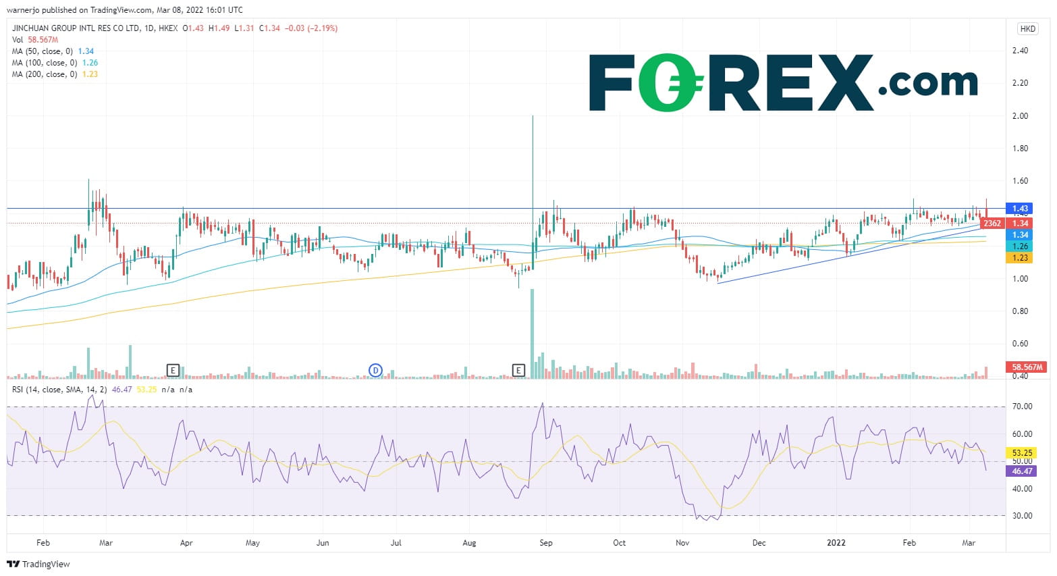Select the MA (100, close, 0) legend
This screenshot has width=1057, height=576.
[45, 63]
